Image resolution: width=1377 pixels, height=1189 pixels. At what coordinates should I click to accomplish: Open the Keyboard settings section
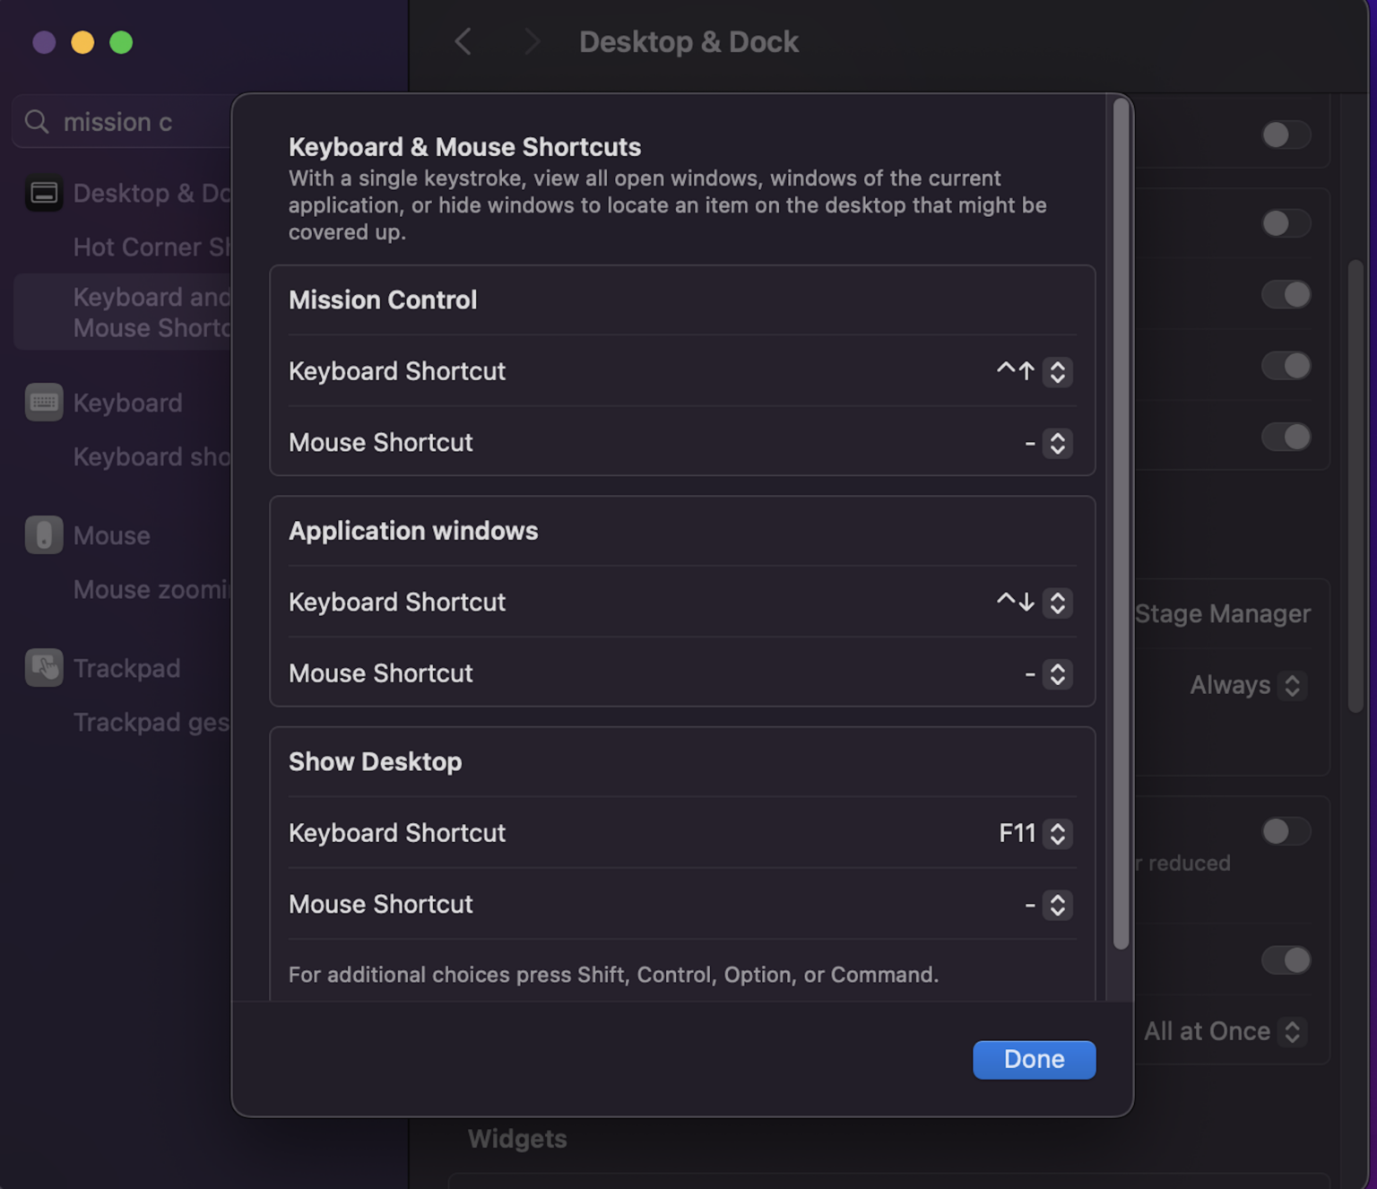click(x=126, y=403)
